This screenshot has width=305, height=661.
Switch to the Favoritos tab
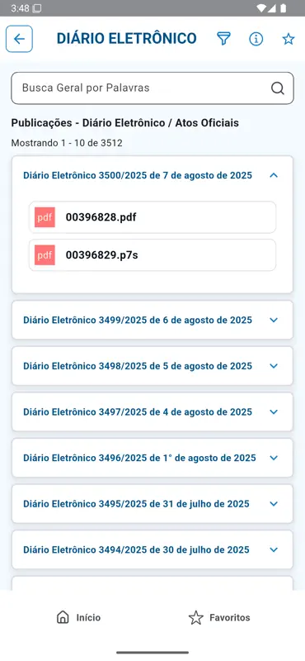(218, 617)
